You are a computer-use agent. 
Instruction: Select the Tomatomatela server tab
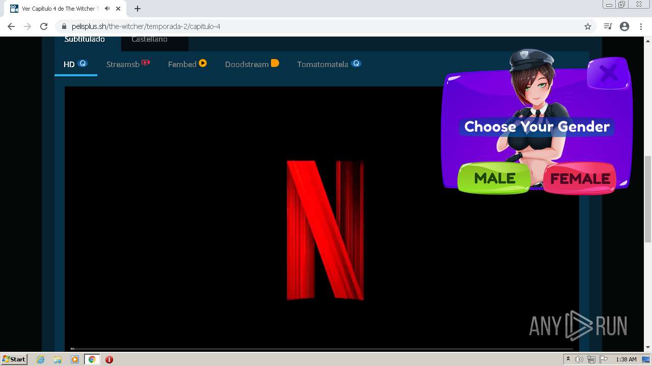click(329, 64)
